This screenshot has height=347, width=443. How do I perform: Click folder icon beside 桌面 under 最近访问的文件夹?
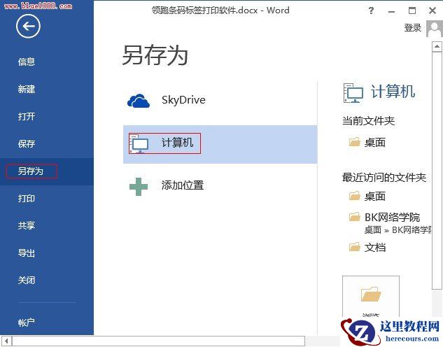[354, 195]
